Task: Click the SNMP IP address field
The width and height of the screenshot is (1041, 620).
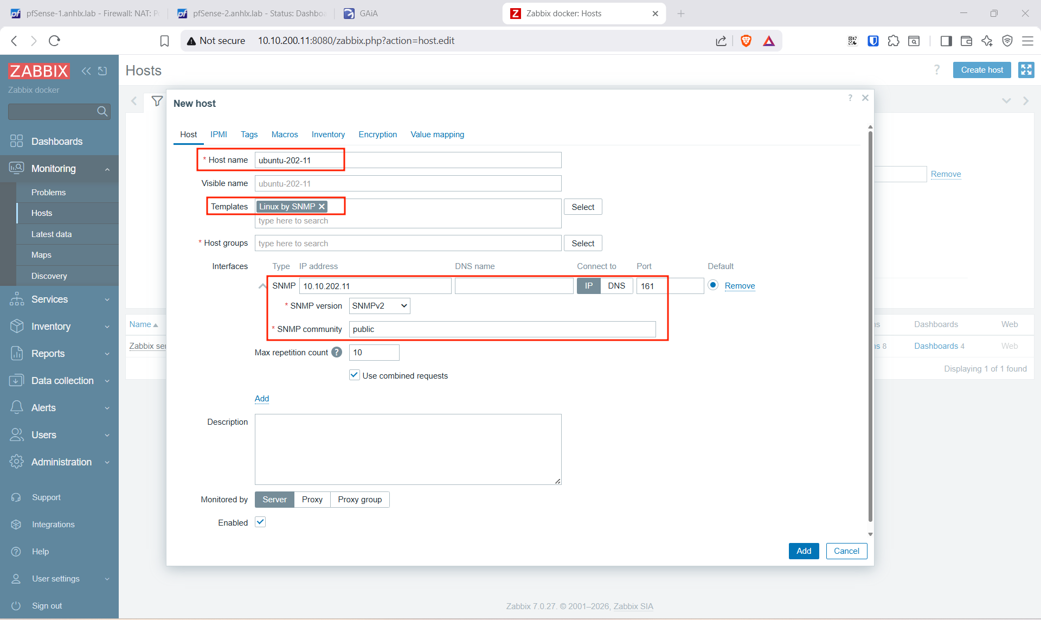Action: point(375,286)
